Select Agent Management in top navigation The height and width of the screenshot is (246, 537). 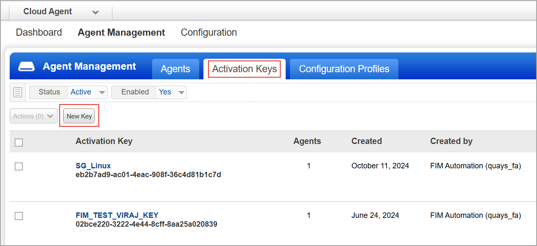(121, 32)
